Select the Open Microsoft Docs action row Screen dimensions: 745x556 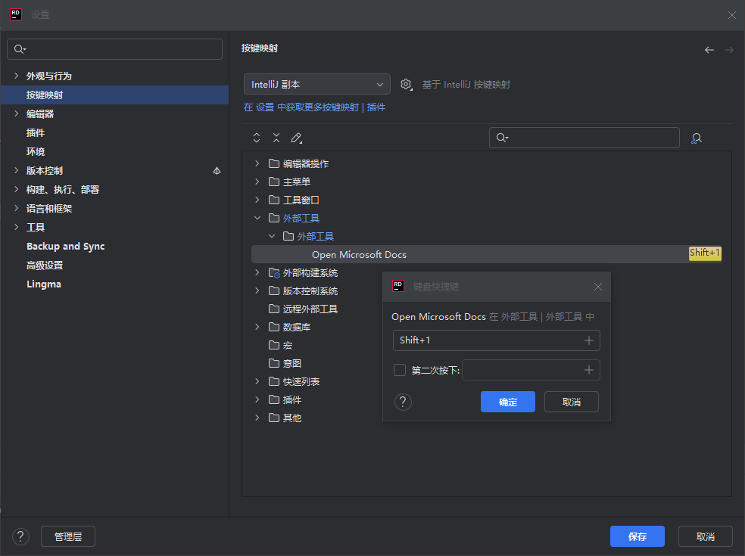click(x=487, y=254)
